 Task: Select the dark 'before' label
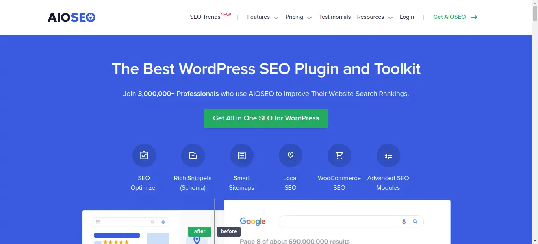tap(229, 231)
